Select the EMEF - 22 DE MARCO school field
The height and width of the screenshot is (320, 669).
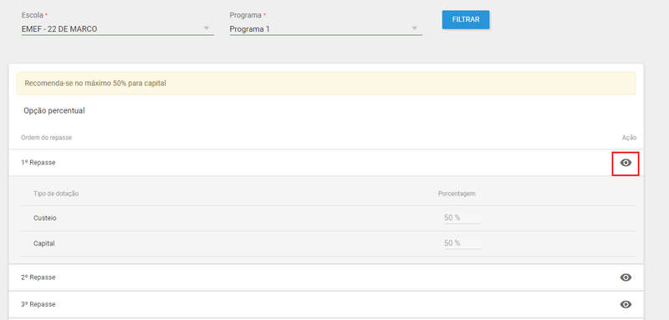pos(118,29)
